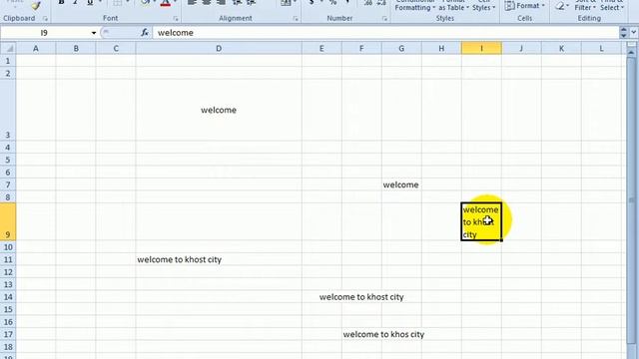Select column G header
The height and width of the screenshot is (359, 639).
click(401, 49)
